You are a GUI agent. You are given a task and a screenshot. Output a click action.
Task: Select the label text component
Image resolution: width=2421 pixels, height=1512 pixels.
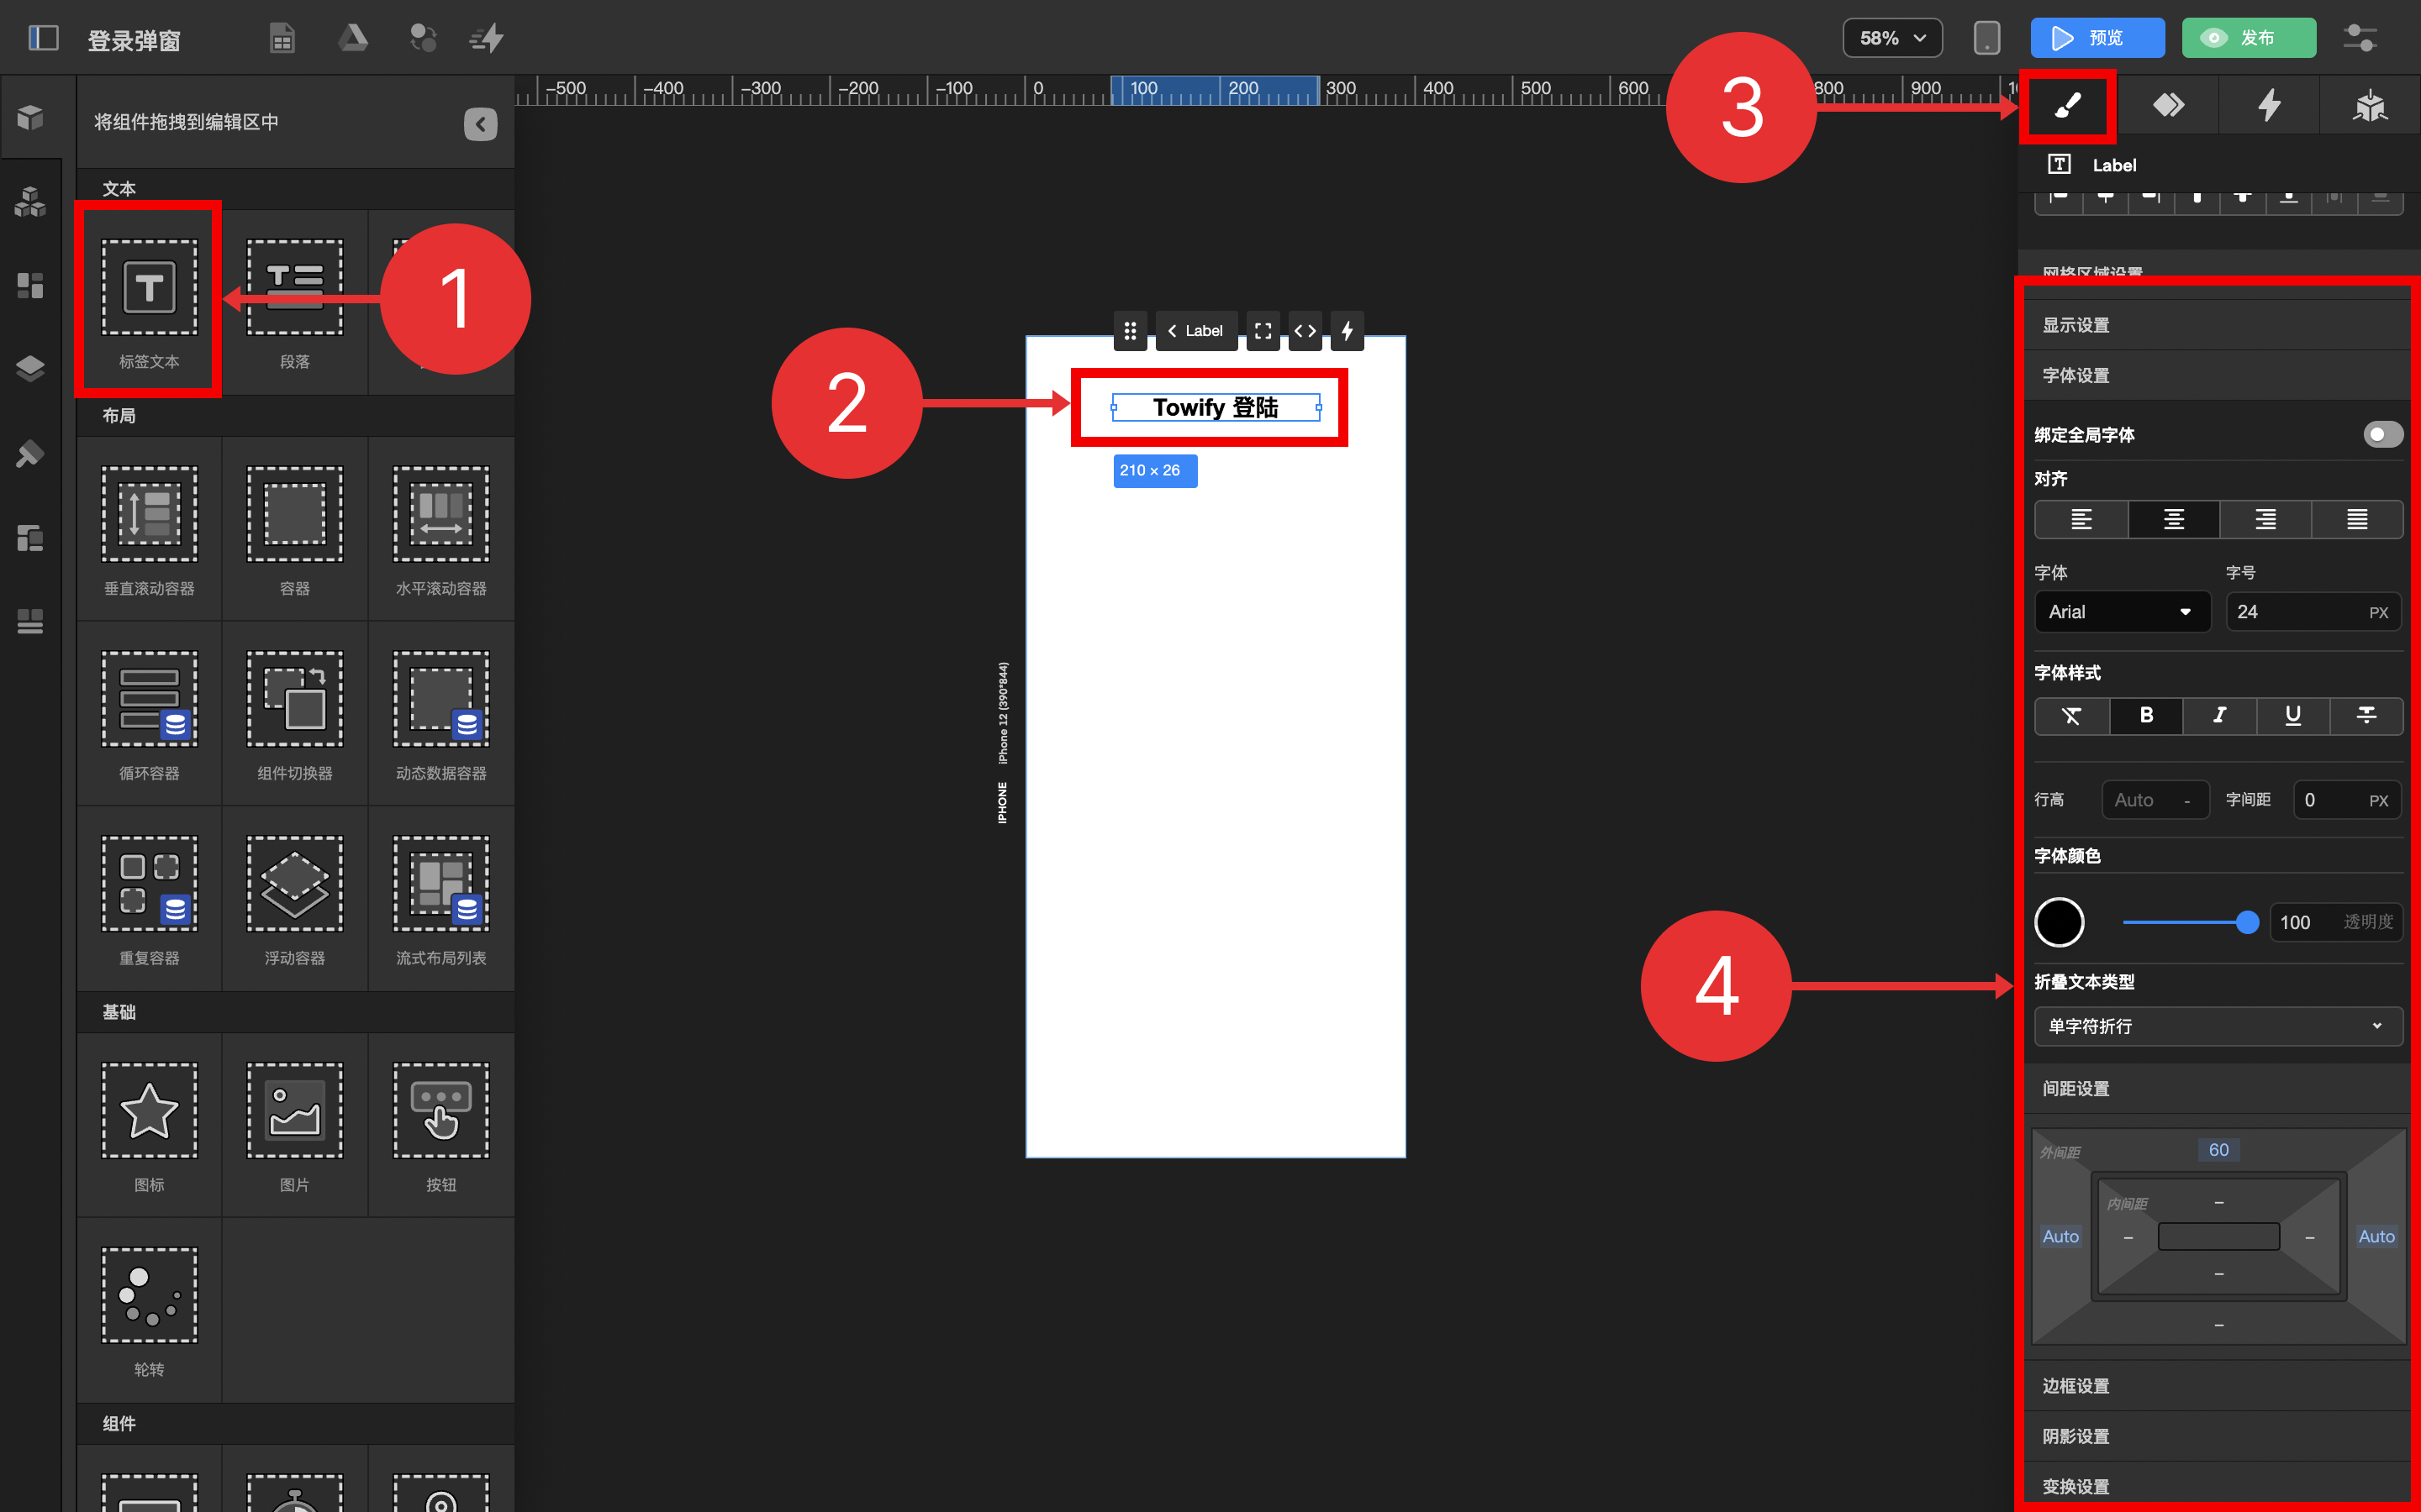pyautogui.click(x=149, y=289)
